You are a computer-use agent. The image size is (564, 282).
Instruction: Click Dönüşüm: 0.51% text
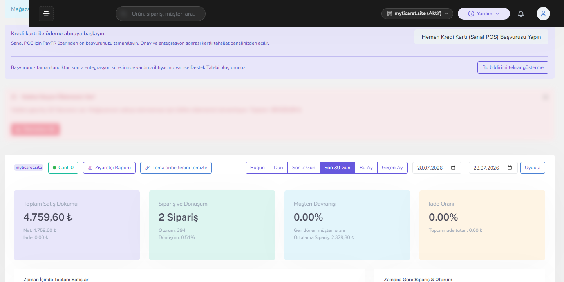point(177,237)
